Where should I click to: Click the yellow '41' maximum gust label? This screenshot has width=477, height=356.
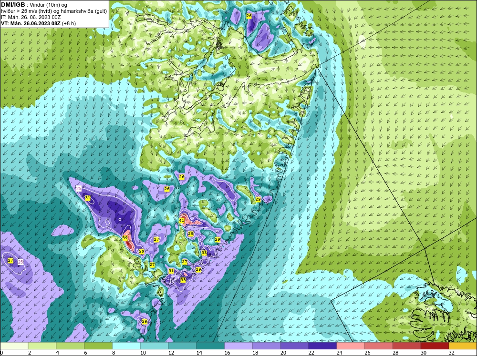click(x=182, y=220)
